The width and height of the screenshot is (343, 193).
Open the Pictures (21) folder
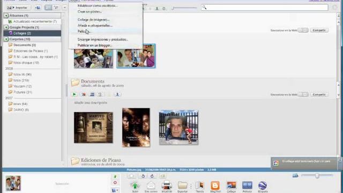(23, 92)
